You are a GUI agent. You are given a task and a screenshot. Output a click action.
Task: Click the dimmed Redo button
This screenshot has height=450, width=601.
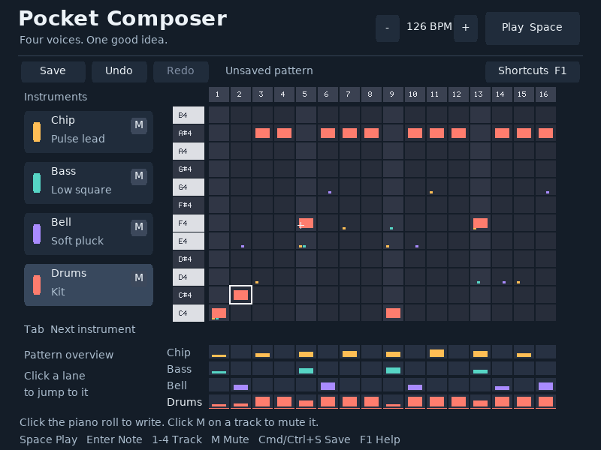pos(181,71)
